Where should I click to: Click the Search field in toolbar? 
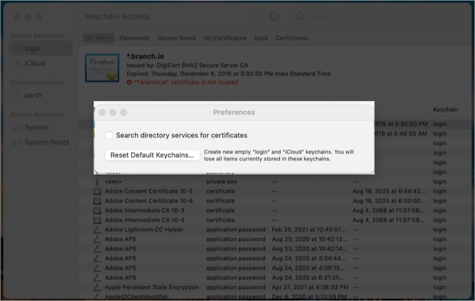coord(378,16)
